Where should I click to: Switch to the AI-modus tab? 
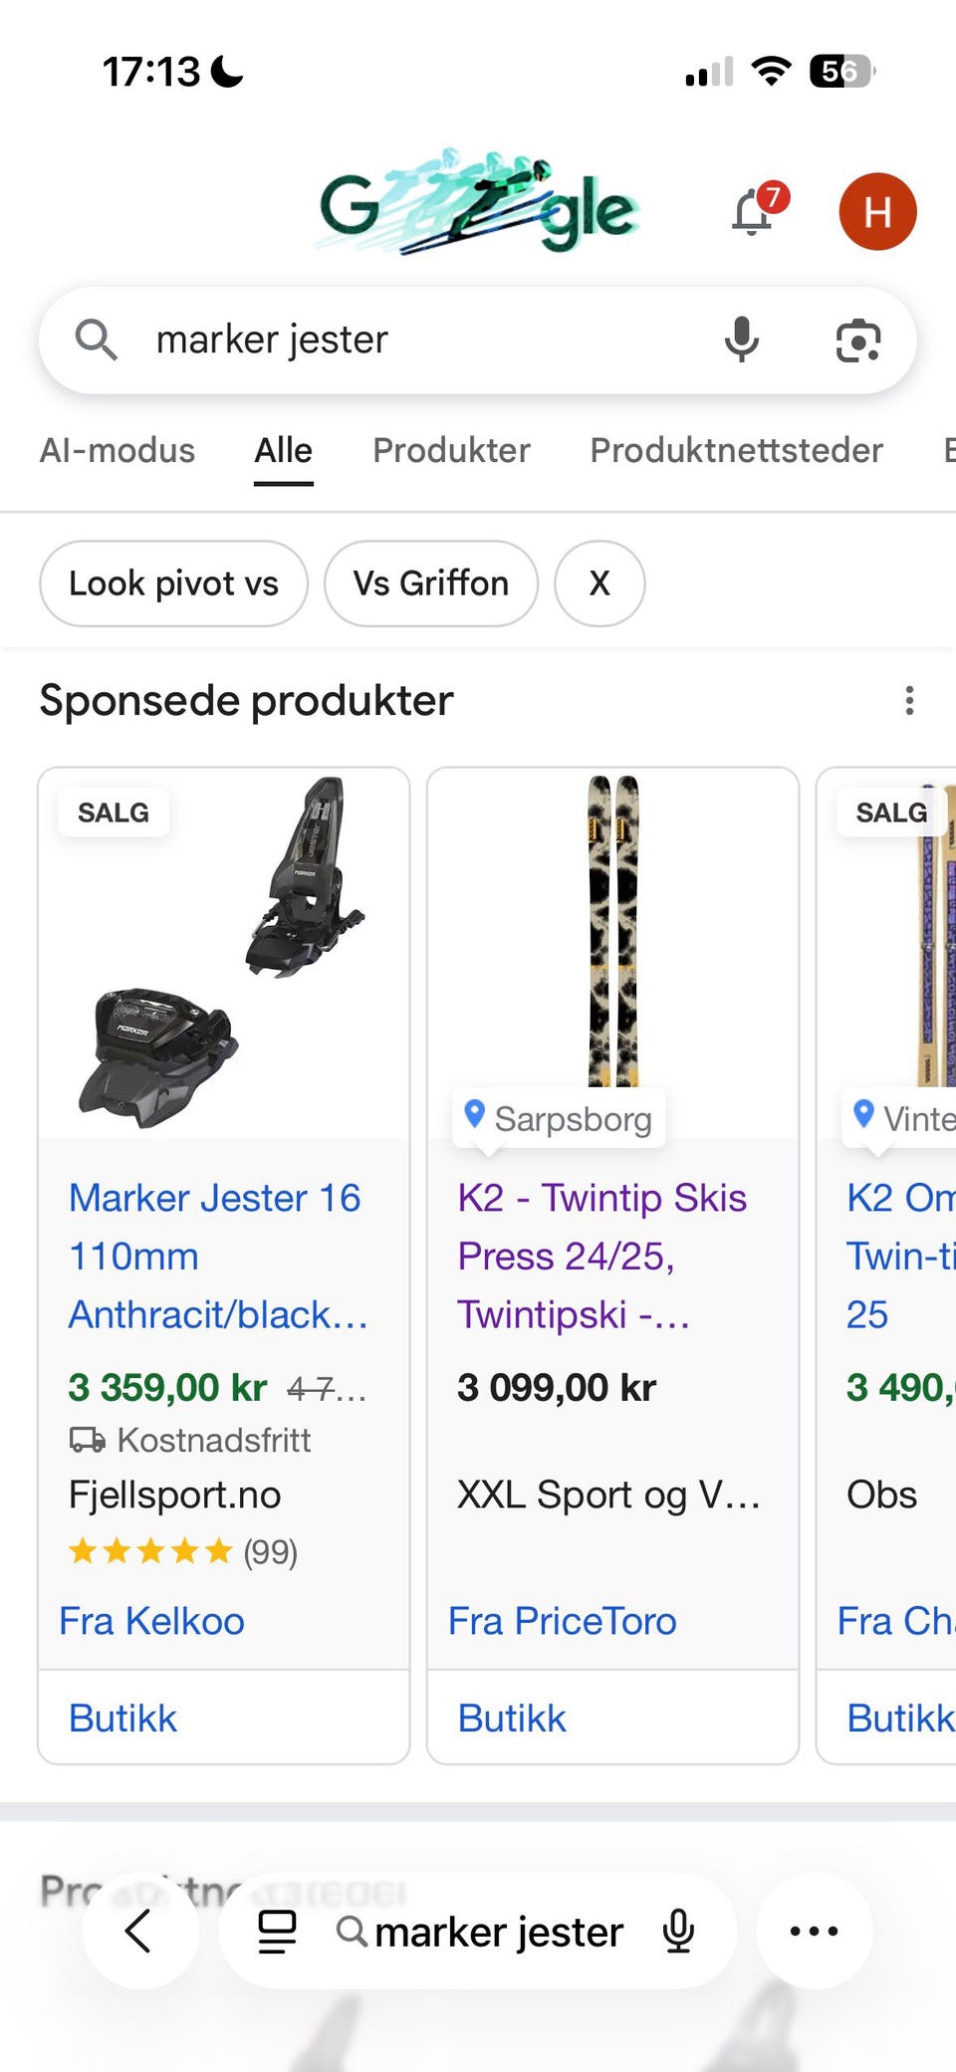[118, 450]
